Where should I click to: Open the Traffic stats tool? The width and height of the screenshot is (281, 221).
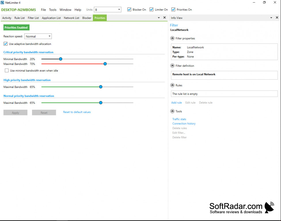click(179, 119)
